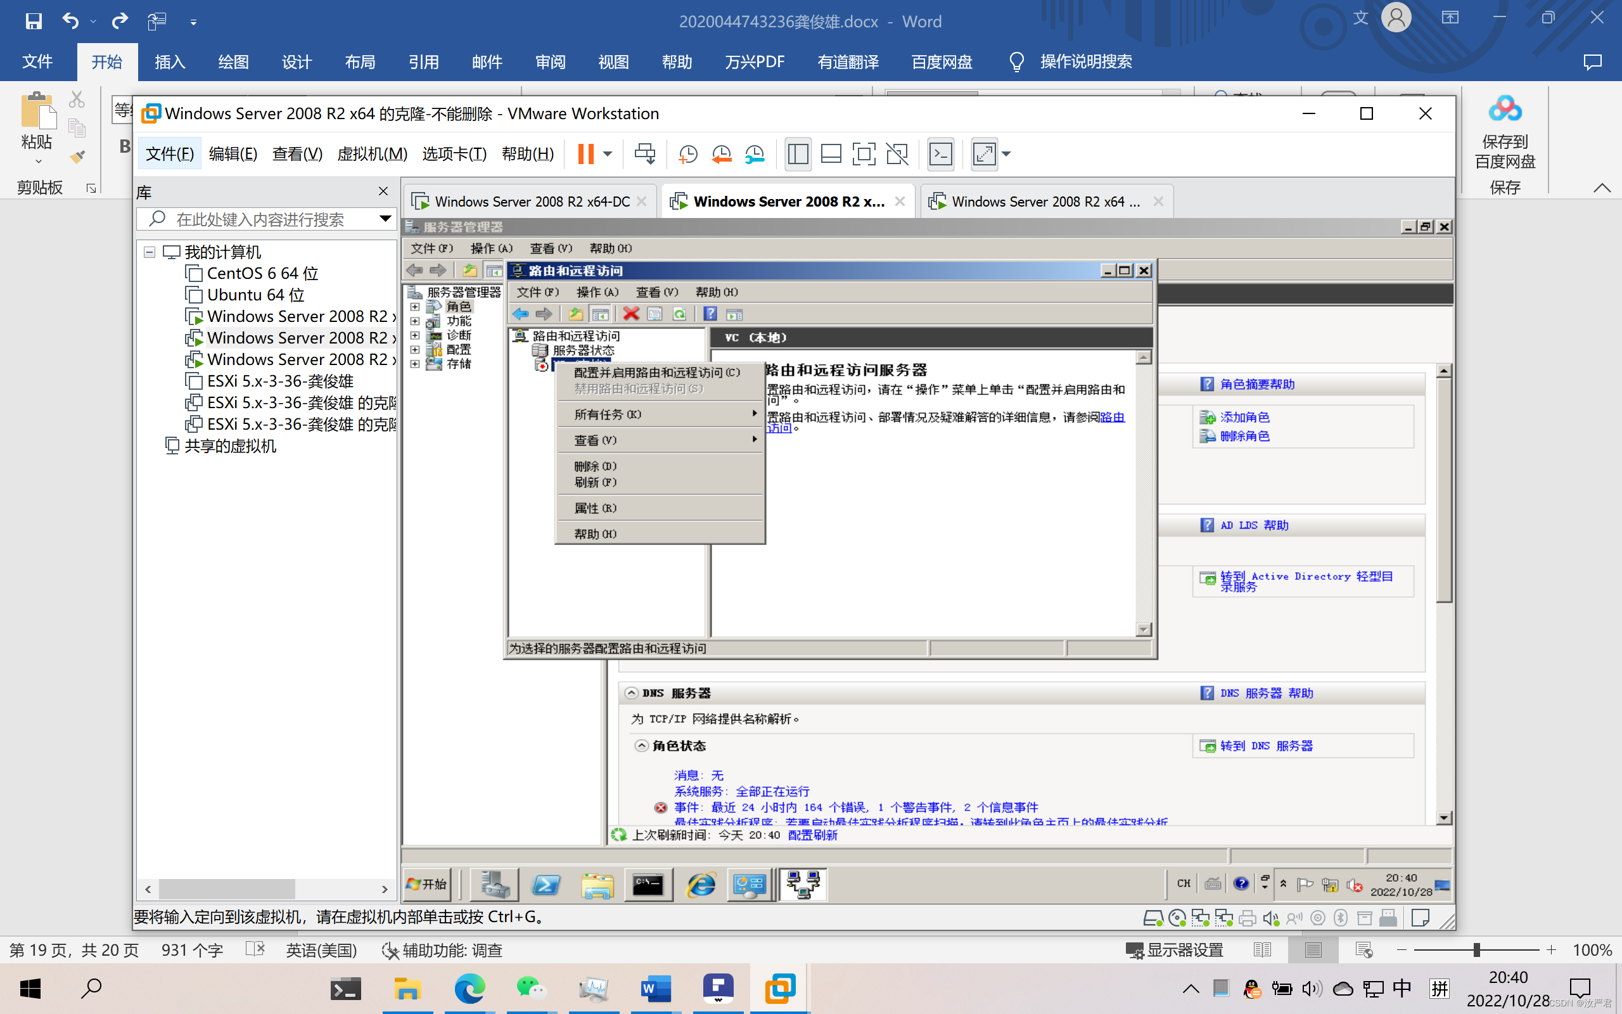Toggle the library sidebar view button

point(798,153)
